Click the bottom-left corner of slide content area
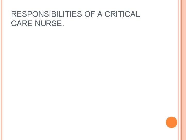Viewport: 186px width, 140px height. pos(8,135)
